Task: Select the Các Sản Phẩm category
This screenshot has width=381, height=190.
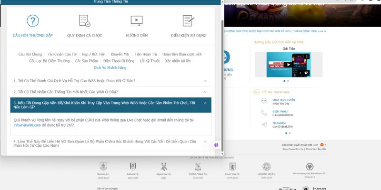Action: click(x=87, y=61)
